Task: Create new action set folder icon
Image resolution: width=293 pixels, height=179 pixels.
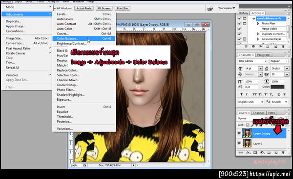Action: [x=268, y=46]
